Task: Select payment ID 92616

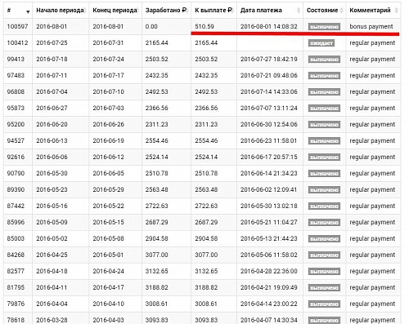Action: point(16,157)
